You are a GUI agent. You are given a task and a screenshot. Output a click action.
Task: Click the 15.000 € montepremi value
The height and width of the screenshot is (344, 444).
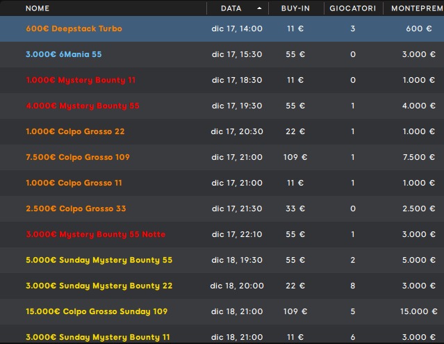419,312
